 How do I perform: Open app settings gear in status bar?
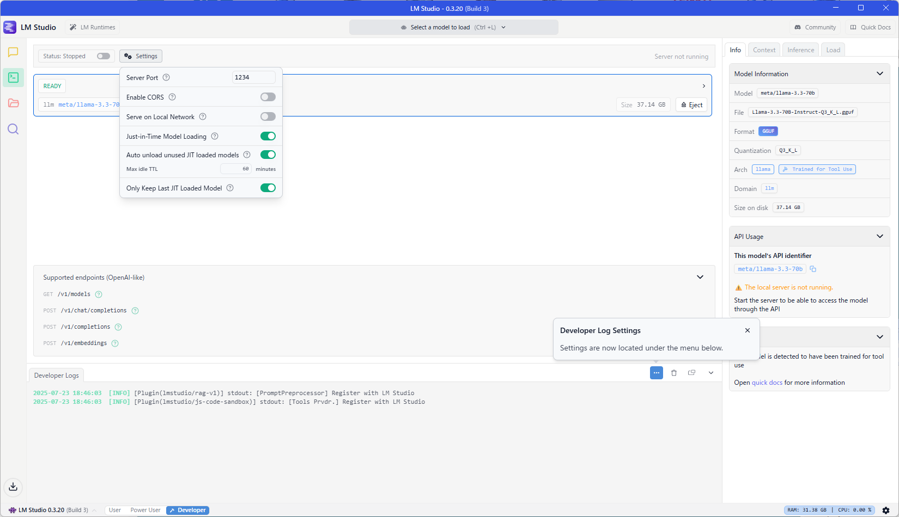click(x=886, y=510)
